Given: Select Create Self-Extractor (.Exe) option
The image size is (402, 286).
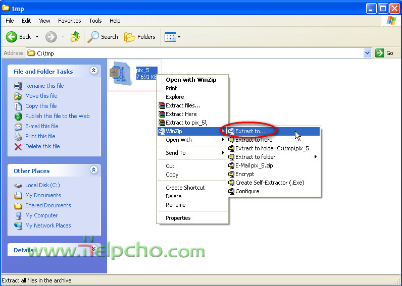Looking at the screenshot, I should coord(273,183).
